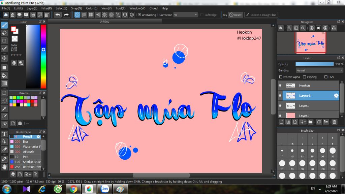The width and height of the screenshot is (345, 194).
Task: Open settings gear of highlighted Layer1
Action: point(336,96)
